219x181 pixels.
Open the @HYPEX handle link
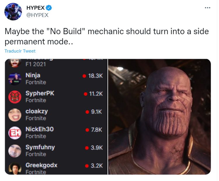point(37,15)
